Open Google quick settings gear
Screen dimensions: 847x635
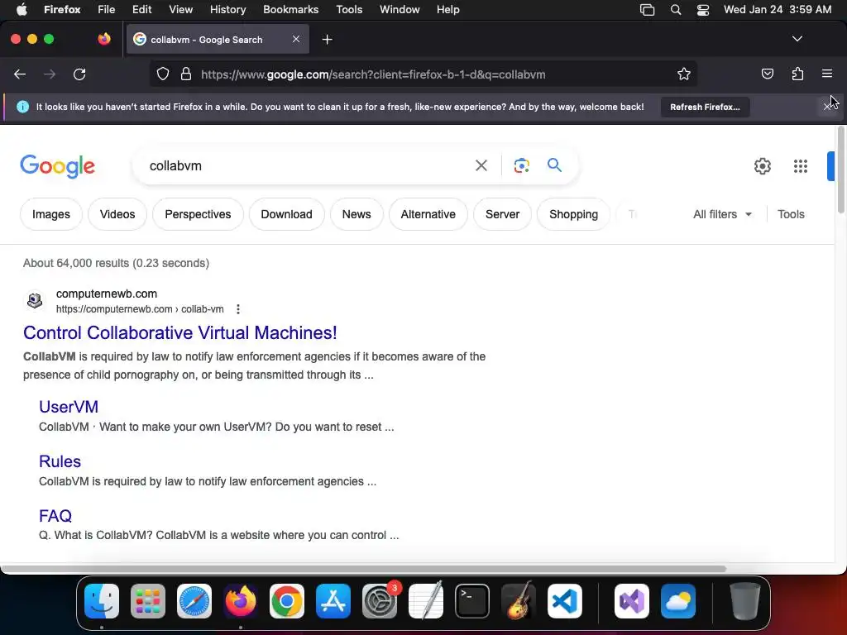point(762,166)
